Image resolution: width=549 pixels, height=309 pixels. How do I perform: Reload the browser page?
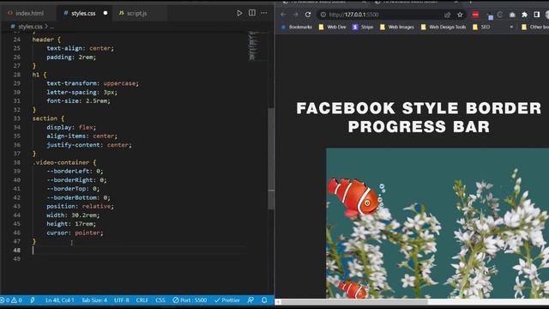pos(308,15)
